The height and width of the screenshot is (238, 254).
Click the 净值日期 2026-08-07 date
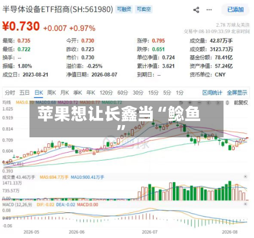tap(104, 75)
